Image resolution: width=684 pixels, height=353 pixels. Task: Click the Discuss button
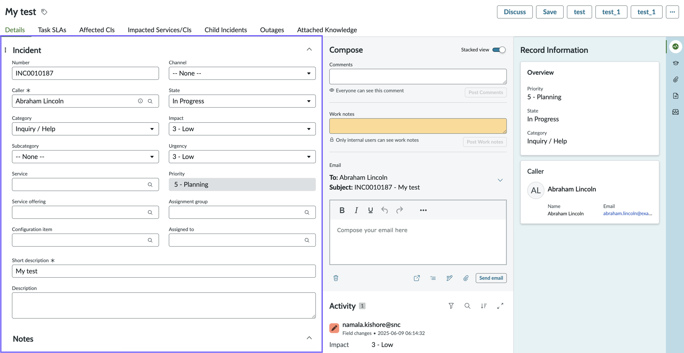click(515, 12)
